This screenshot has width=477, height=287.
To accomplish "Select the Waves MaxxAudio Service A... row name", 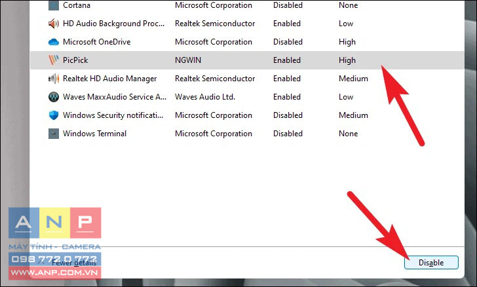I will coord(115,97).
